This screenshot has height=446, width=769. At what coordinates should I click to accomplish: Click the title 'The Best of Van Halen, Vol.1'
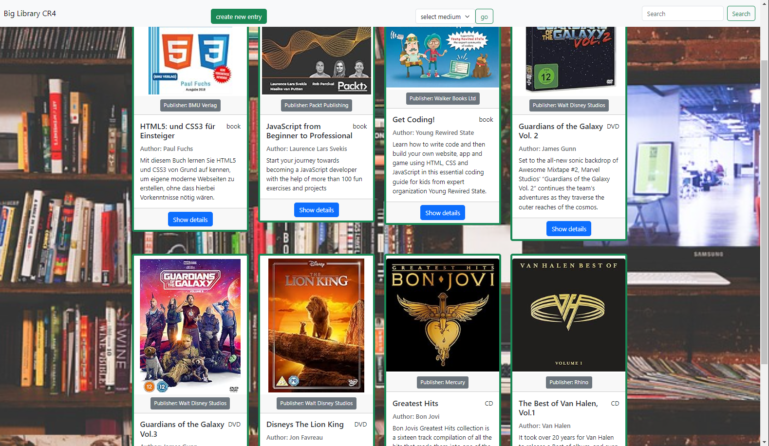[558, 408]
